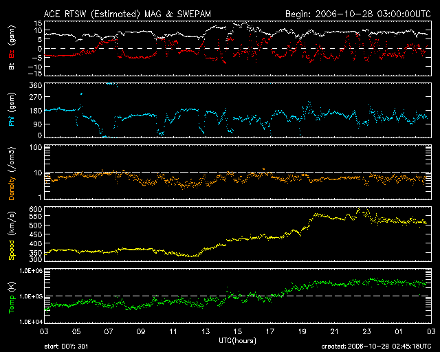Click the 'Phi (gsm)' axis label
The width and height of the screenshot is (440, 352).
[x=12, y=109]
